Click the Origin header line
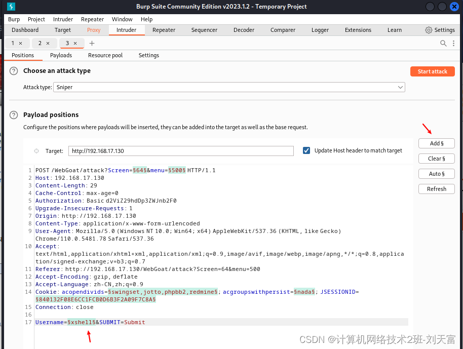 [86, 216]
